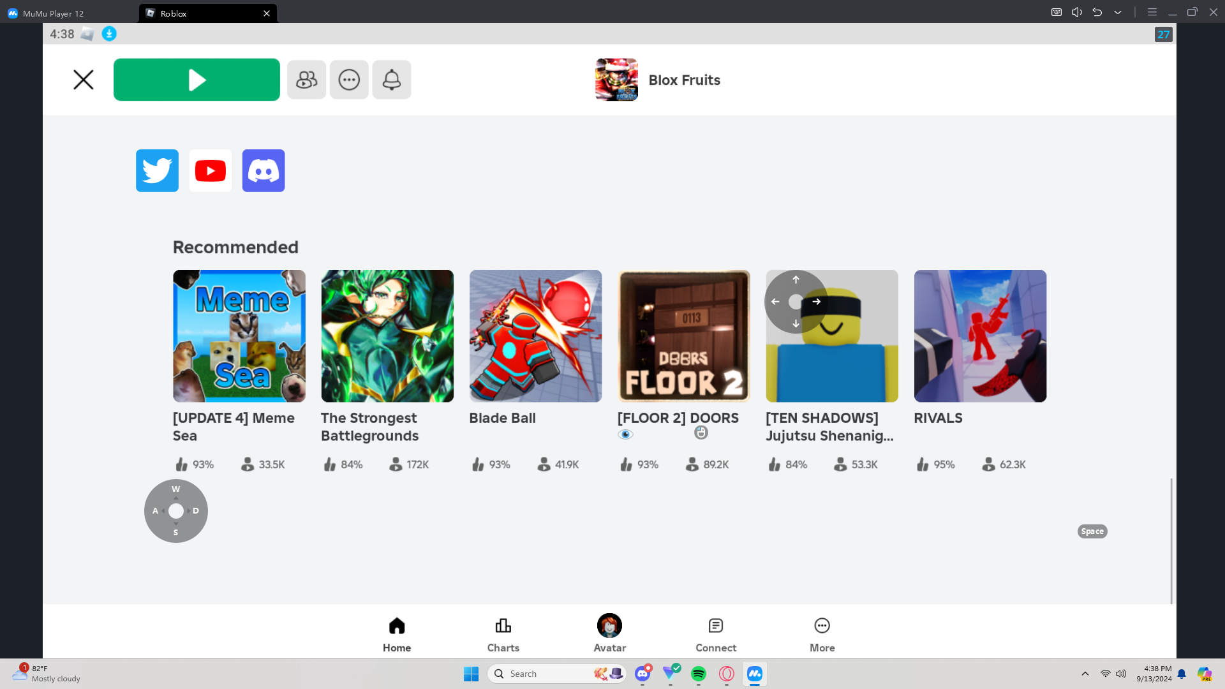This screenshot has height=689, width=1225.
Task: Switch to the Connect tab
Action: point(716,635)
